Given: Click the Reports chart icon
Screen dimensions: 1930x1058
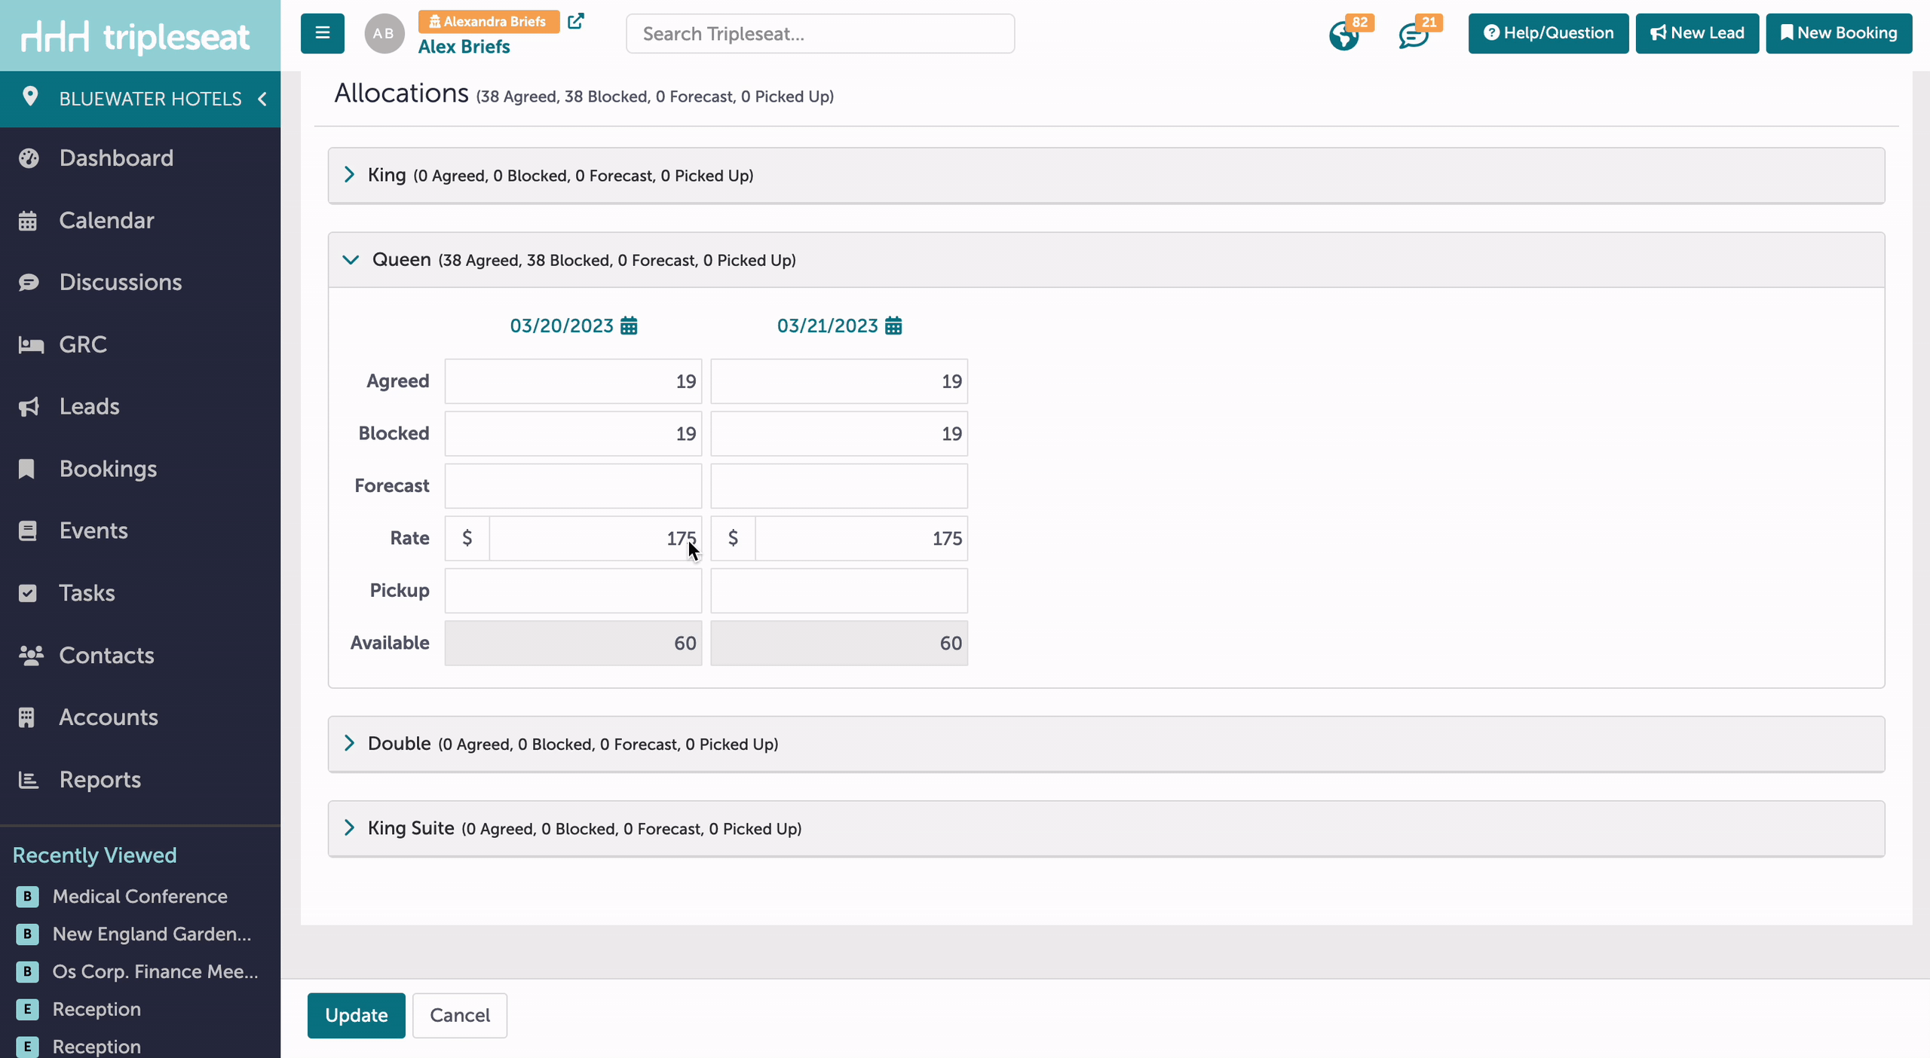Looking at the screenshot, I should click(28, 780).
